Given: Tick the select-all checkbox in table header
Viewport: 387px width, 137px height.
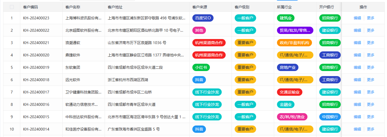Looking at the screenshot, I should [x=12, y=7].
